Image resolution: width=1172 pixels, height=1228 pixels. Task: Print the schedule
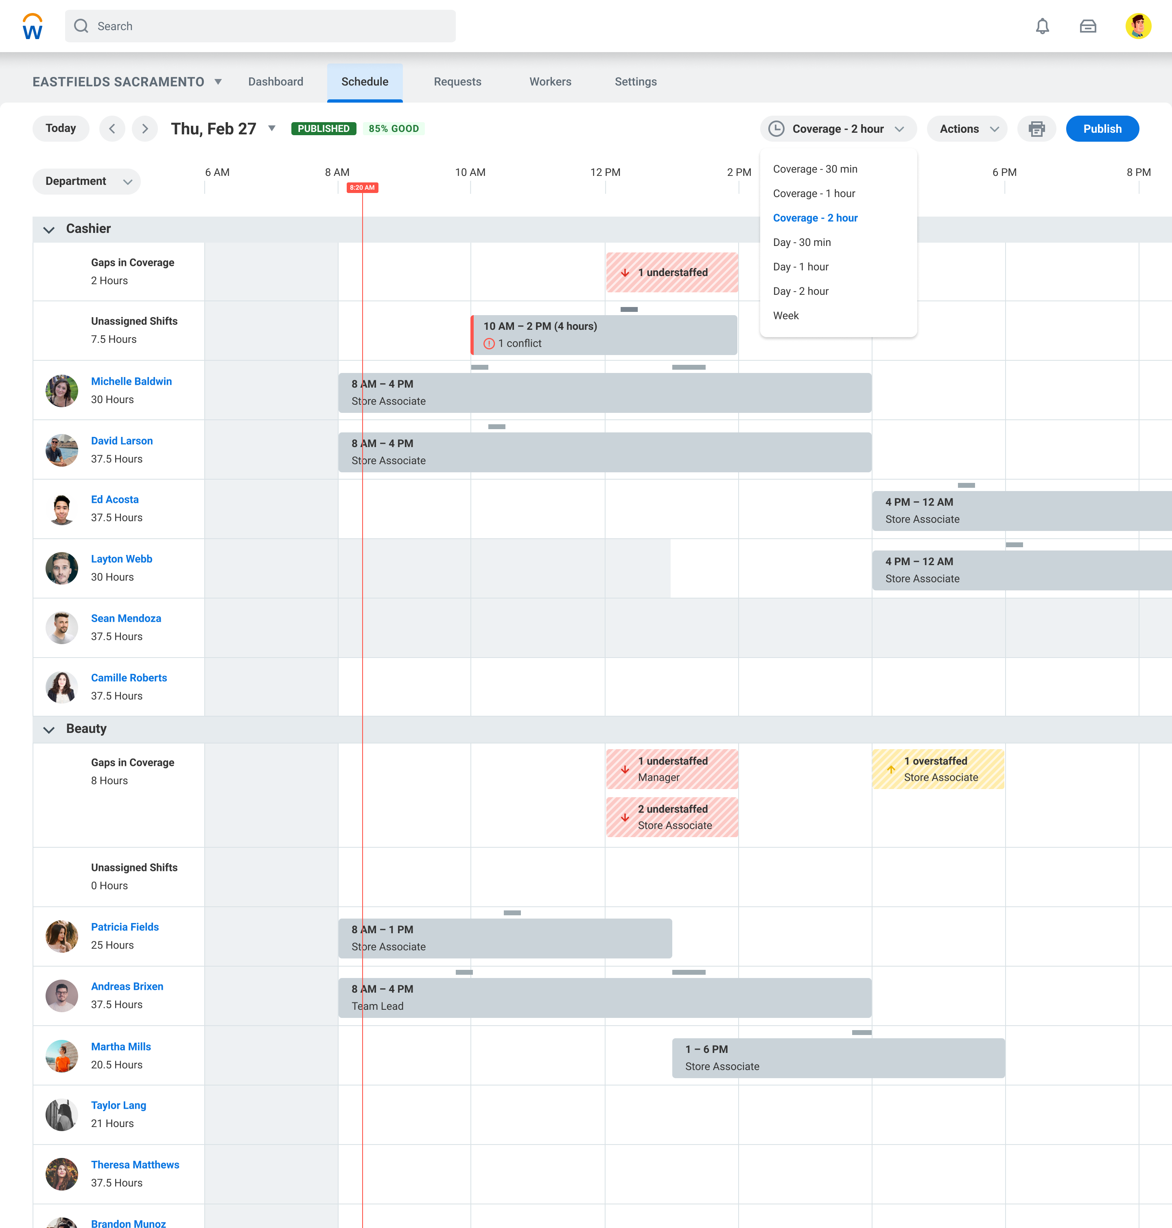1036,129
